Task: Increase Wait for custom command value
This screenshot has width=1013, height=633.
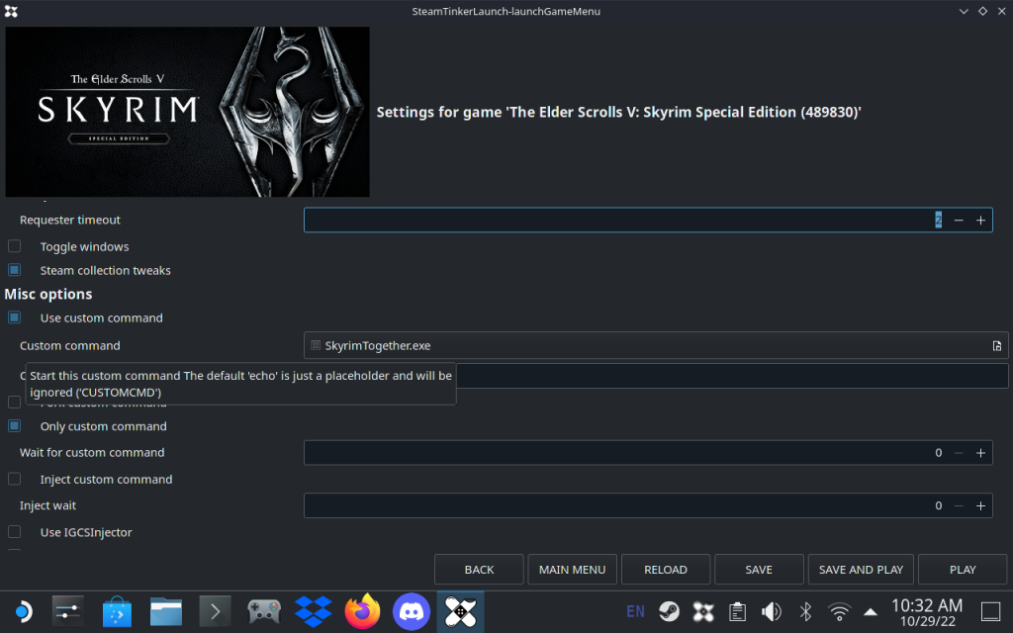Action: pos(980,453)
